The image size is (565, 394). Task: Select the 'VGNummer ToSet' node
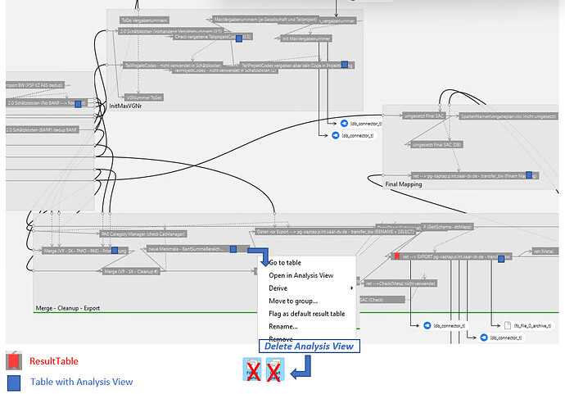click(x=143, y=97)
